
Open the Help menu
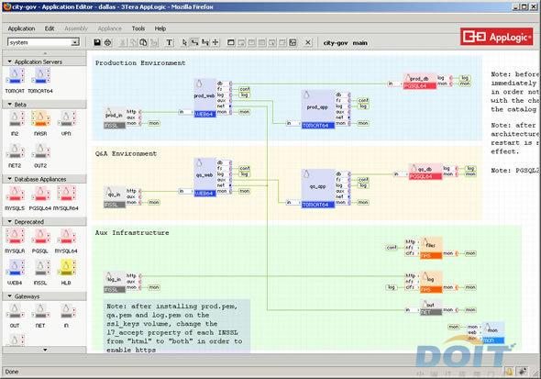(x=160, y=28)
